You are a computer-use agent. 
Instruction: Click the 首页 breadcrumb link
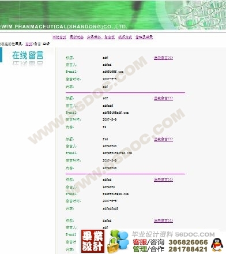pos(29,44)
